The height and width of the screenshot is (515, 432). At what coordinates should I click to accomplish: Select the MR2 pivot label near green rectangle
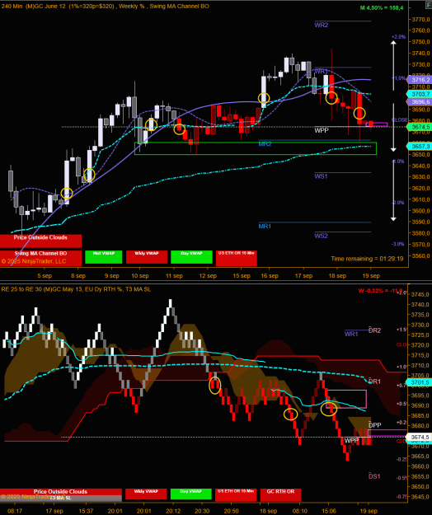(265, 144)
